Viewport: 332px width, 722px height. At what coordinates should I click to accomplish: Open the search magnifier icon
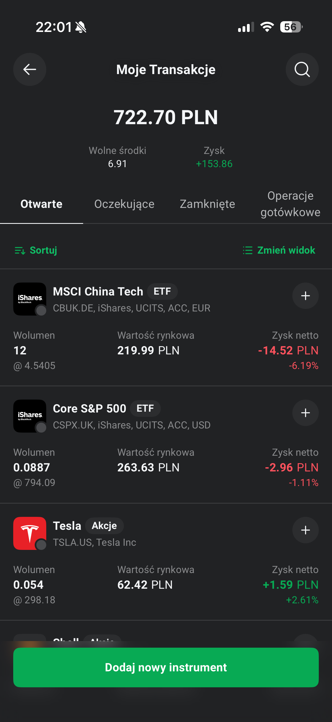click(302, 69)
